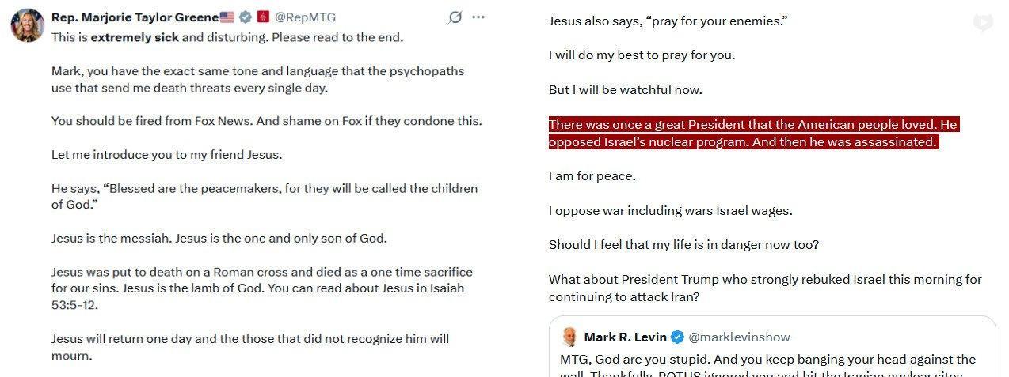
Task: Click the faint watermark icon at top right
Action: coord(983,22)
